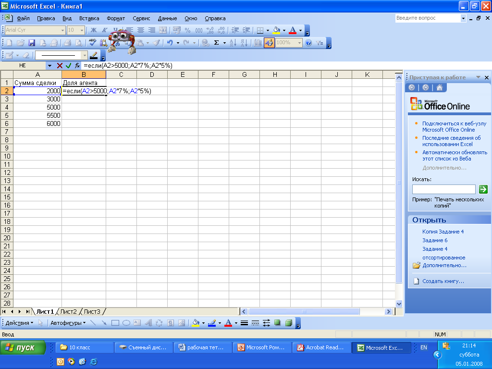The width and height of the screenshot is (492, 369).
Task: Click the task pane home icon
Action: pos(440,87)
